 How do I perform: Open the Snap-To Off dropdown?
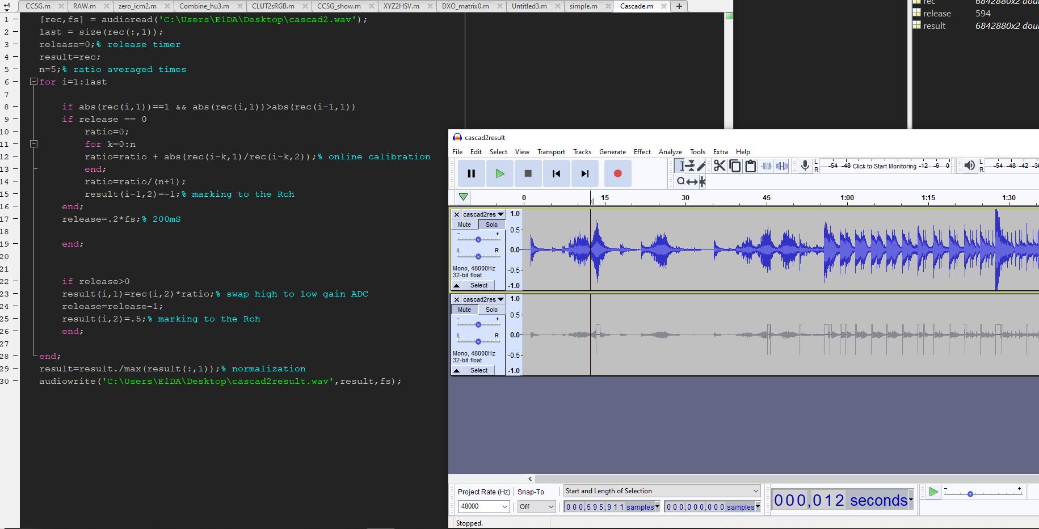coord(536,506)
